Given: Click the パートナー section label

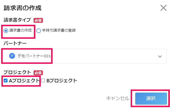Looking at the screenshot, I should (x=15, y=44).
